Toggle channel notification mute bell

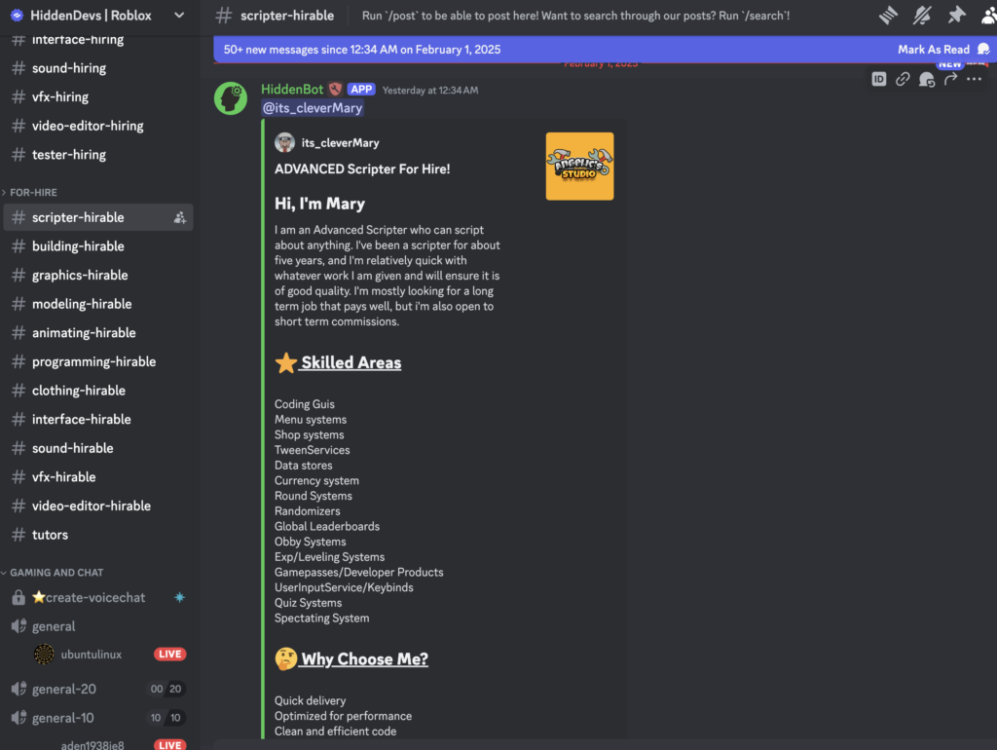(922, 16)
